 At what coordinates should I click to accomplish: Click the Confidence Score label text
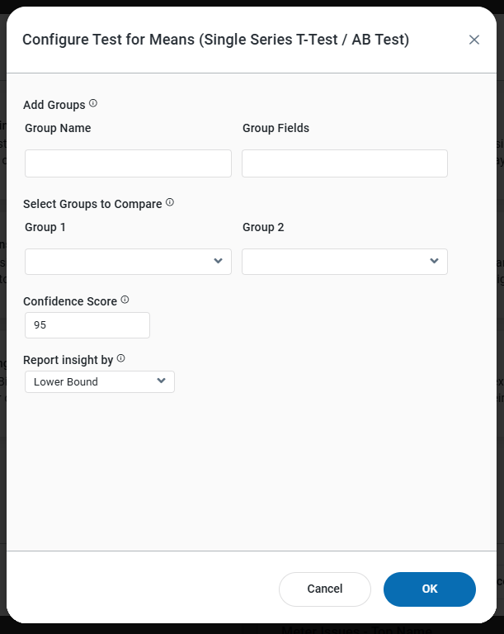tap(70, 301)
